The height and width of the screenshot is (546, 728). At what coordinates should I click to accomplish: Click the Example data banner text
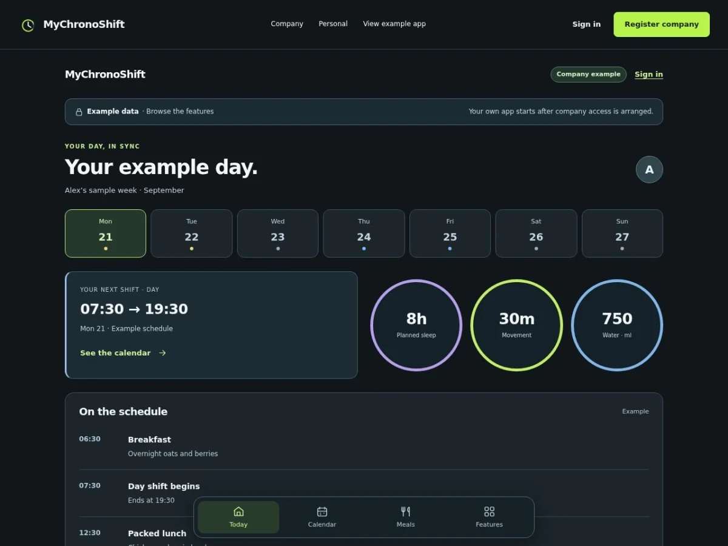point(113,112)
